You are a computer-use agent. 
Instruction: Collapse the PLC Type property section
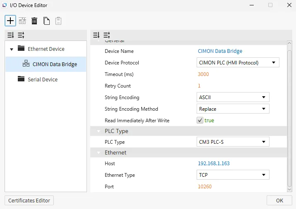[99, 131]
